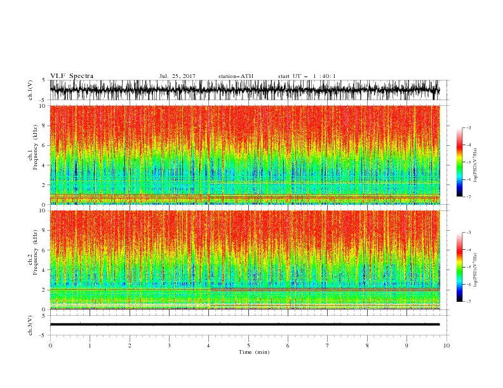The height and width of the screenshot is (388, 503).
Task: Click the ch.1 waveform trace plot
Action: click(x=245, y=90)
